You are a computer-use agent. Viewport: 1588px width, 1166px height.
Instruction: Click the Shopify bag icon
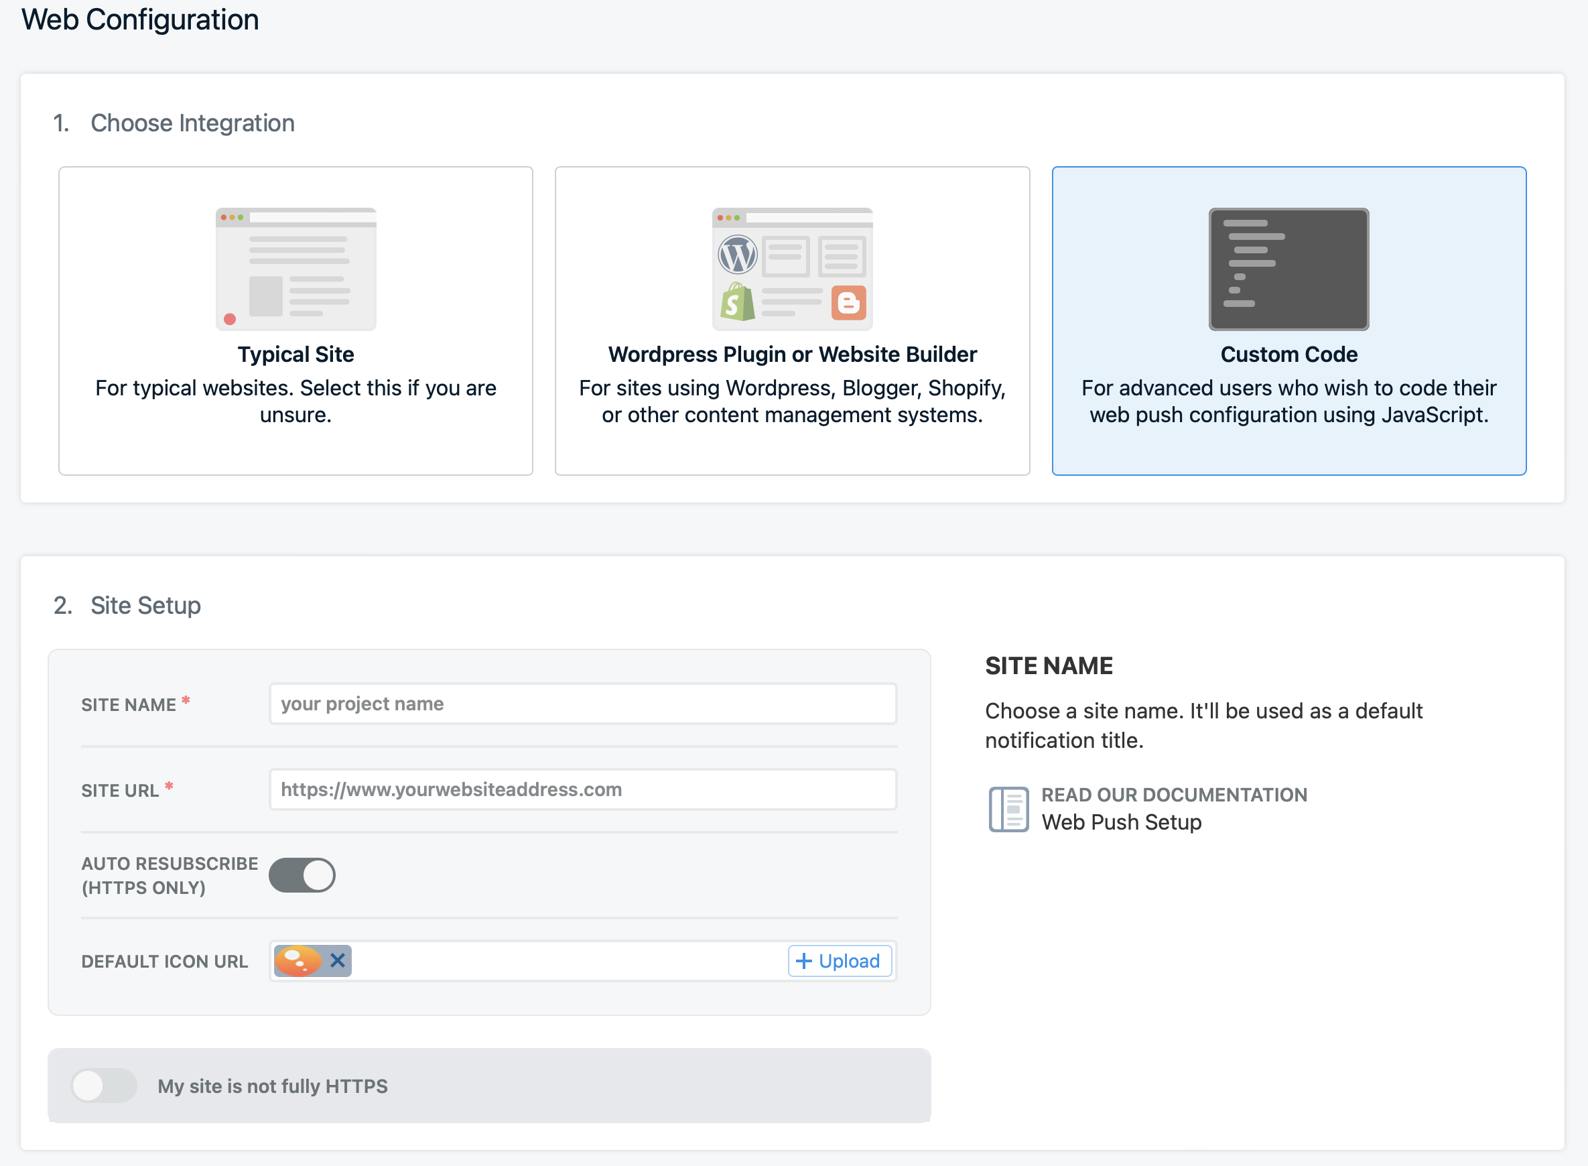[x=737, y=303]
